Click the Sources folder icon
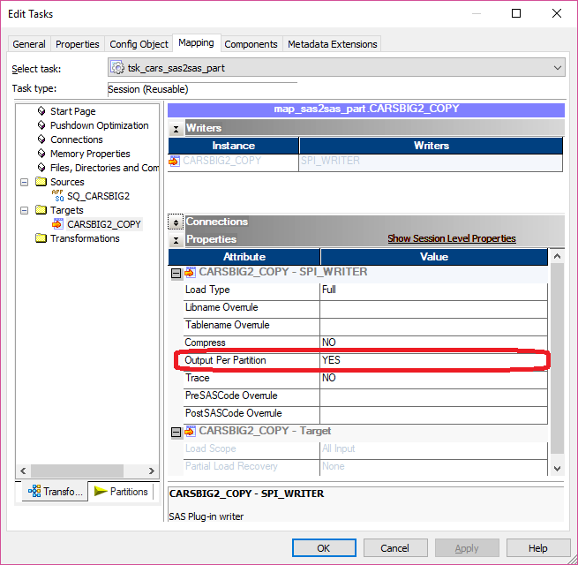The image size is (578, 565). (x=41, y=182)
